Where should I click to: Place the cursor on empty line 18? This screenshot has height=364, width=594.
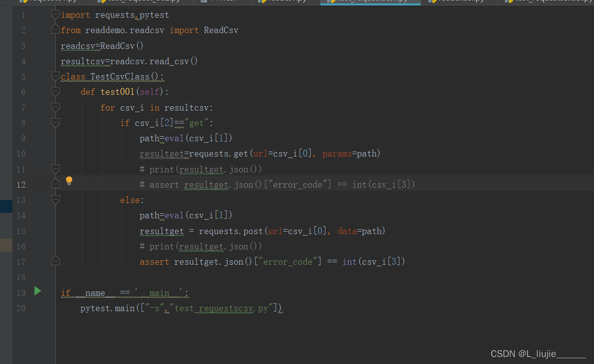(x=148, y=277)
